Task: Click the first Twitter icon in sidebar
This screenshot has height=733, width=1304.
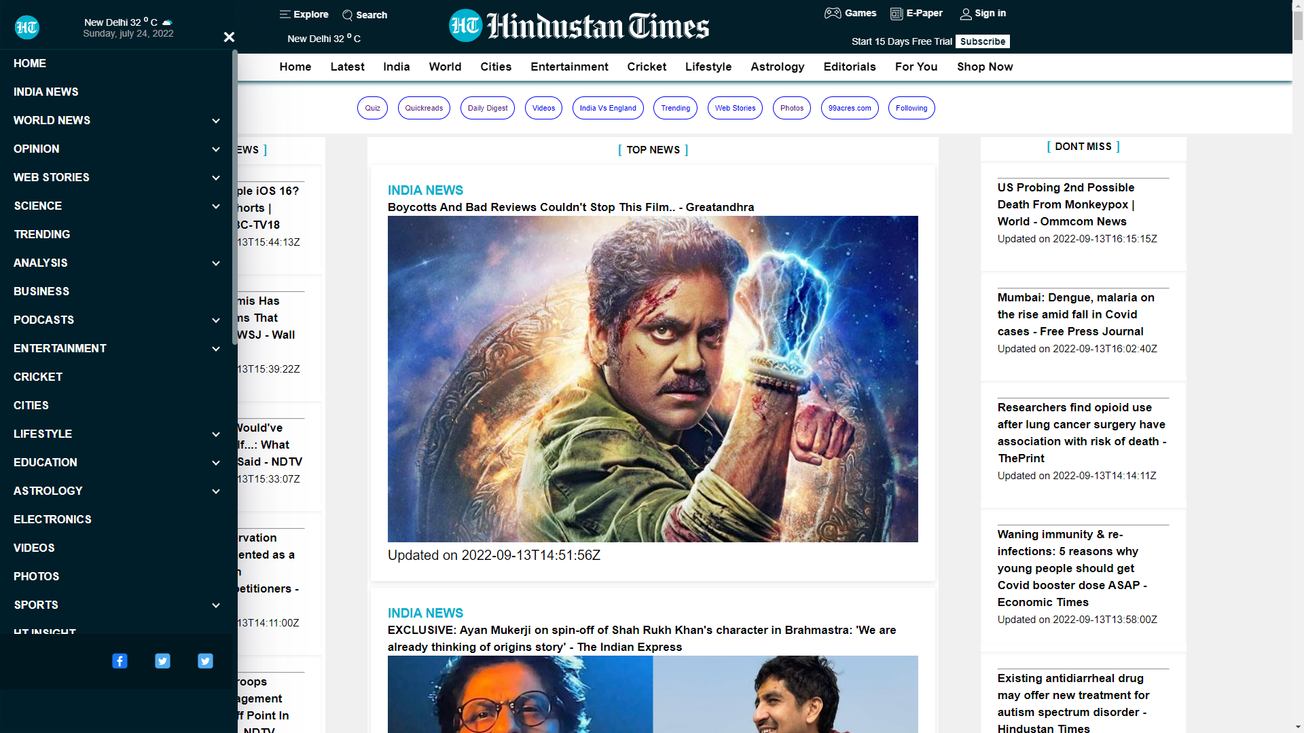Action: coord(162,661)
